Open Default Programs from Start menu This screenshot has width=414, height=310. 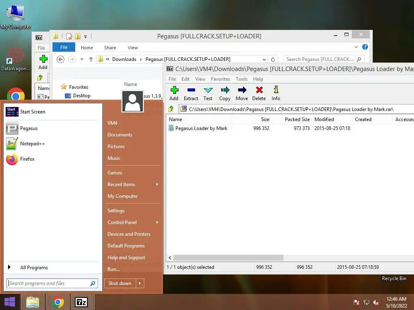(x=126, y=246)
